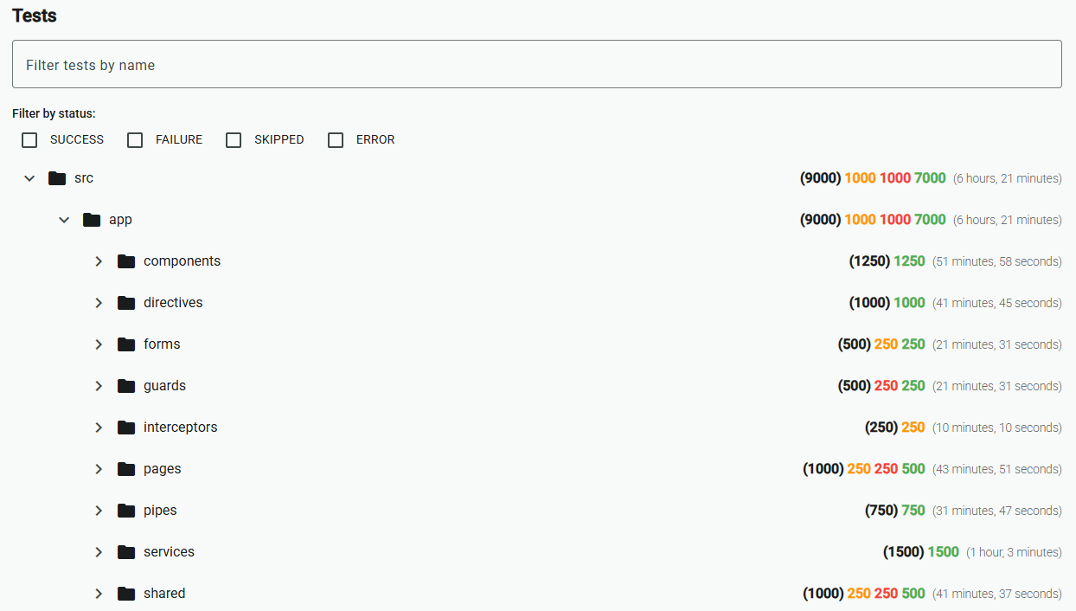Screen dimensions: 1076x611
Task: Enable the SUCCESS status filter checkbox
Action: [x=29, y=140]
